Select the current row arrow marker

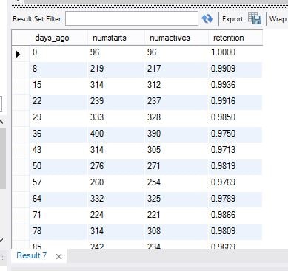(19, 54)
